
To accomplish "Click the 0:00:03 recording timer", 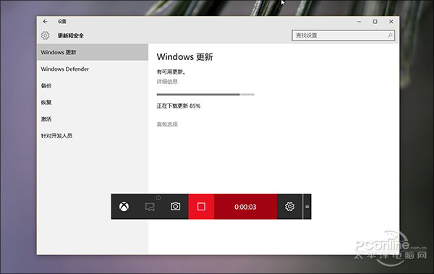I will [245, 207].
